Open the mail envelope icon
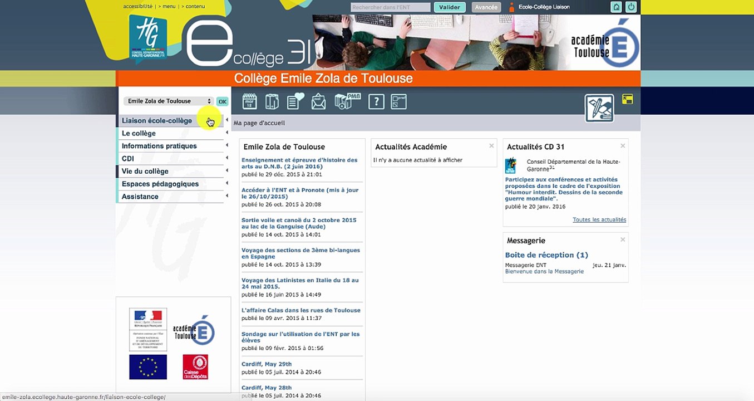This screenshot has height=401, width=754. click(318, 101)
